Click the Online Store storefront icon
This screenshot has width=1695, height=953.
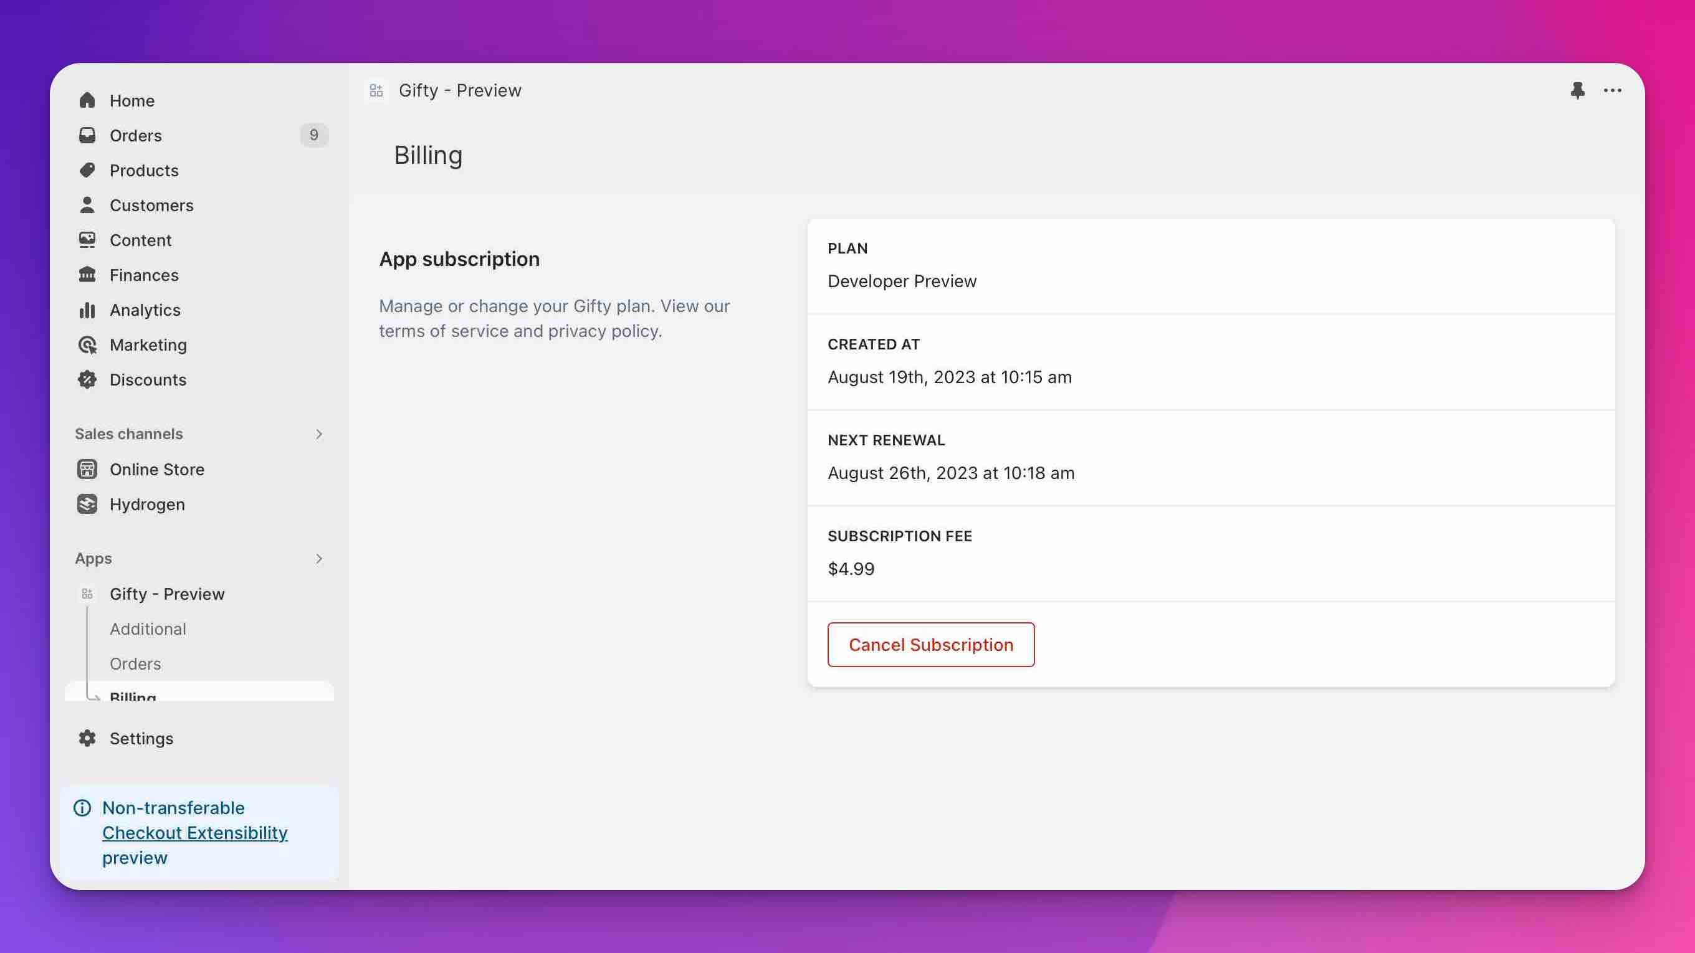coord(87,470)
